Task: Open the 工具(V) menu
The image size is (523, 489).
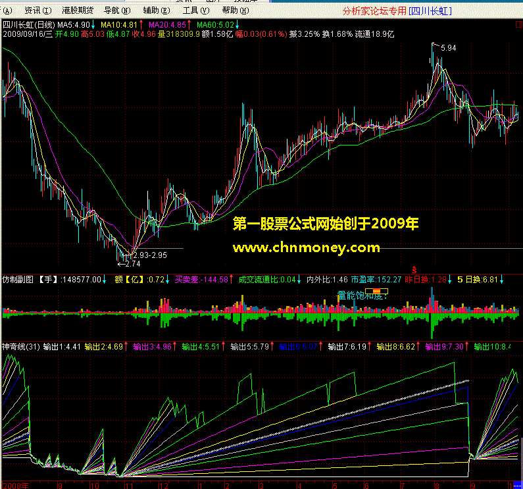Action: tap(196, 11)
